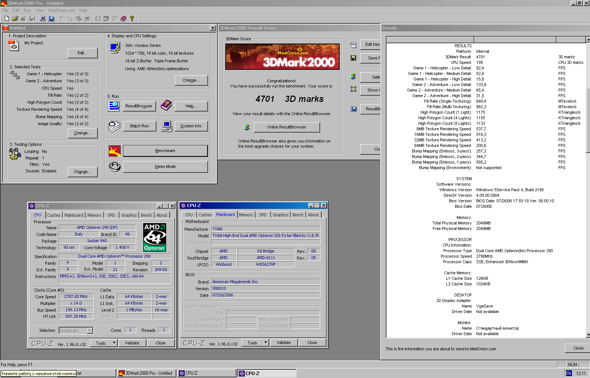Click the Open project folder toolbar icon

pos(15,18)
